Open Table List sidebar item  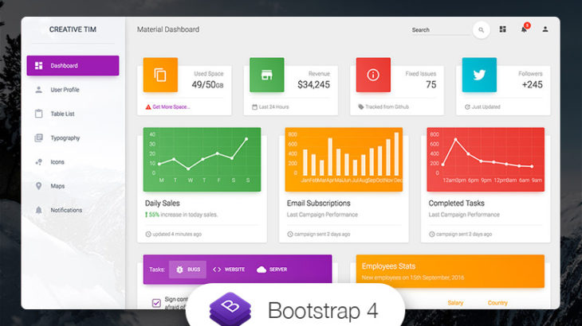[62, 114]
